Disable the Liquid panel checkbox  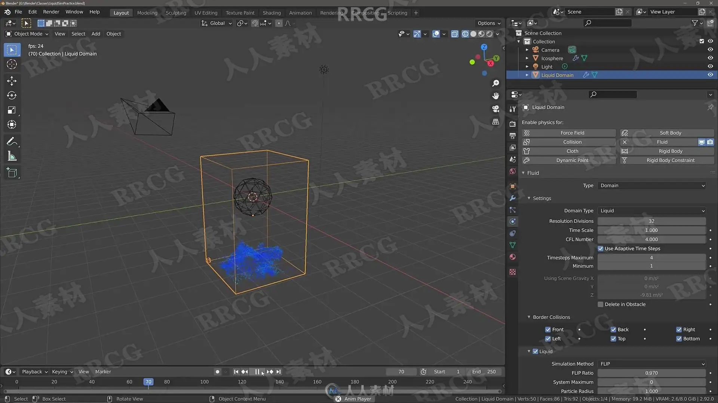pos(535,352)
